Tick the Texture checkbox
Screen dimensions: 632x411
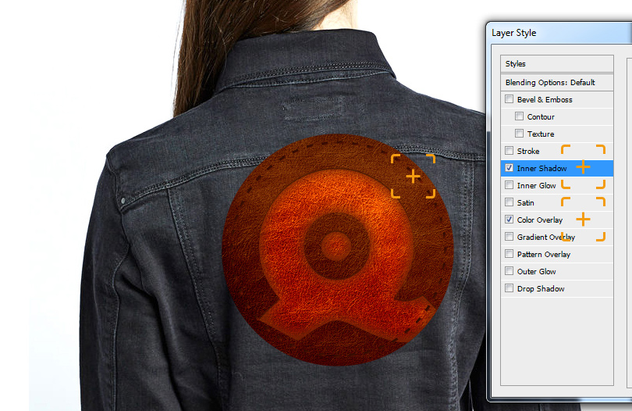pos(519,134)
